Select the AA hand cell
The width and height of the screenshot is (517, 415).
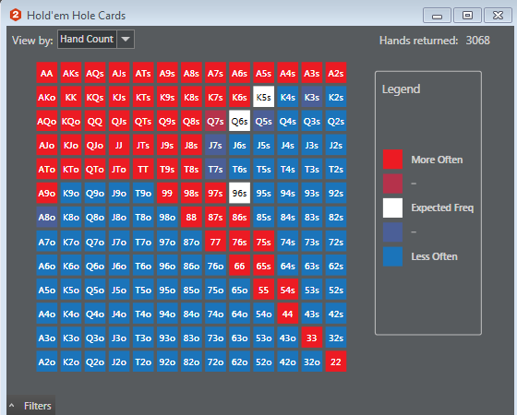47,73
